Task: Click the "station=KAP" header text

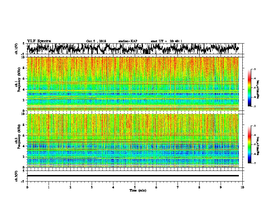Action: click(128, 41)
